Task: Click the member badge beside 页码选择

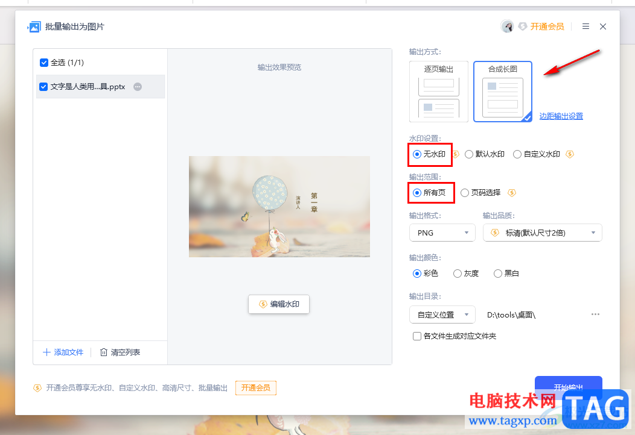Action: tap(512, 193)
